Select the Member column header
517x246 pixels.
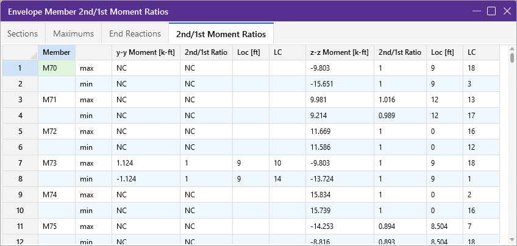pyautogui.click(x=57, y=52)
